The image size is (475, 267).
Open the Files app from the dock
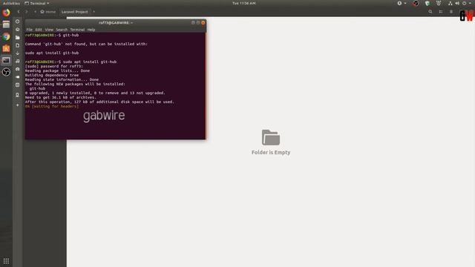coord(6,24)
